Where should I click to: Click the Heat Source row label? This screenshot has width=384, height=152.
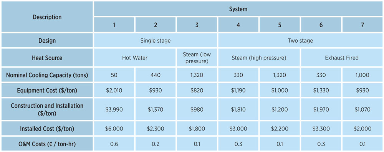(x=47, y=58)
